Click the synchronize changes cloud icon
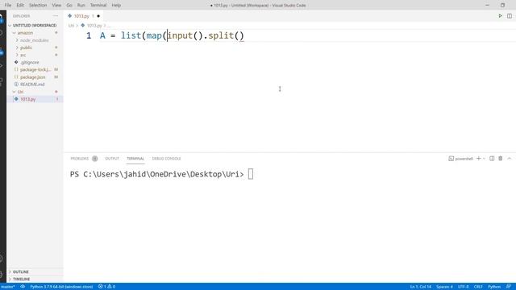This screenshot has height=290, width=516. pos(23,287)
